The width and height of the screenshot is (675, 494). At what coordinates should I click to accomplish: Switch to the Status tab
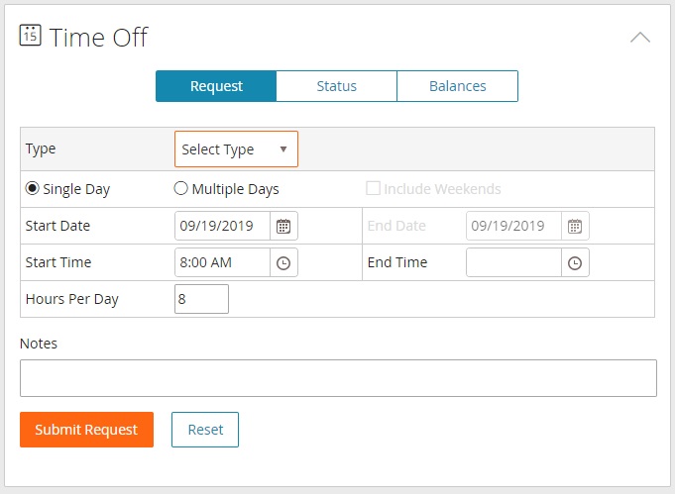pos(336,86)
